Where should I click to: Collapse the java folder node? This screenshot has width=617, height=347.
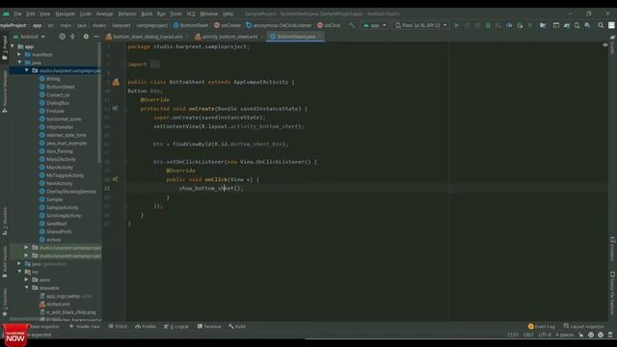point(19,62)
